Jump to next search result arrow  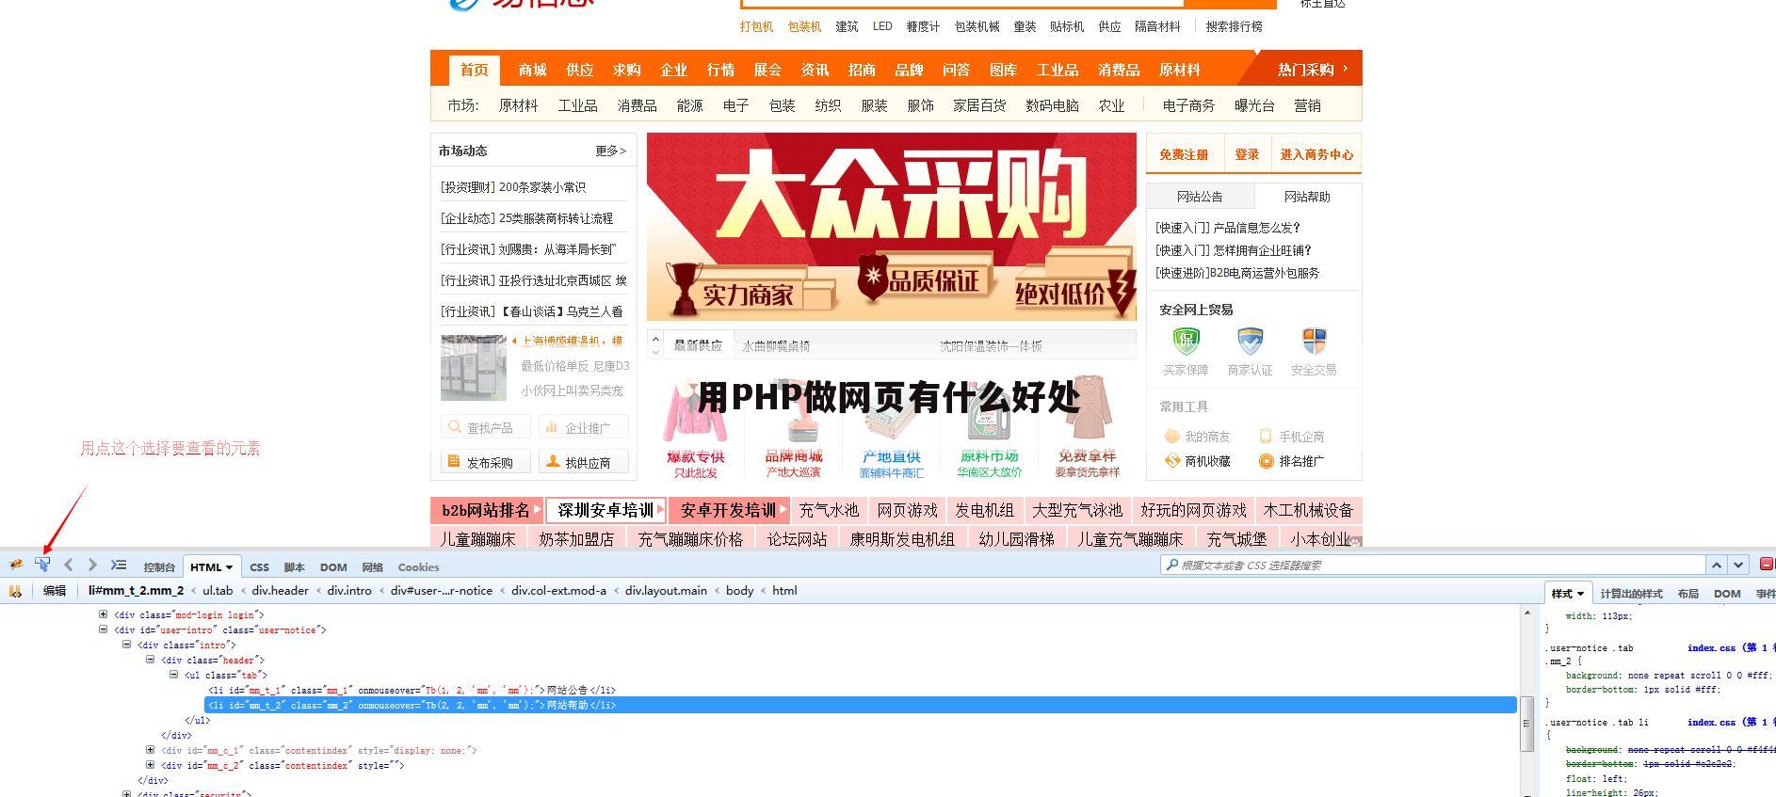pos(1738,565)
